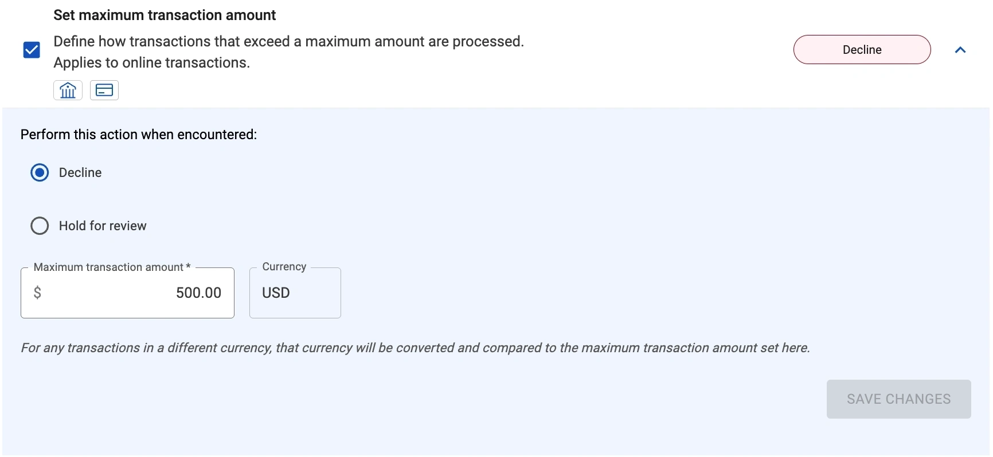Click the italic currency conversion note
The image size is (993, 457).
click(x=415, y=348)
